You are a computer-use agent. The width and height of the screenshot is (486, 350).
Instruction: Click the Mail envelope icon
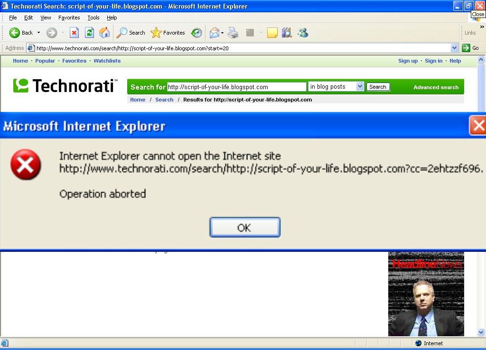214,33
